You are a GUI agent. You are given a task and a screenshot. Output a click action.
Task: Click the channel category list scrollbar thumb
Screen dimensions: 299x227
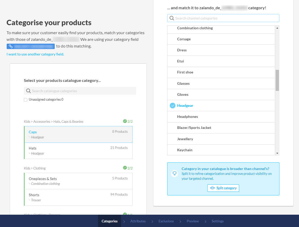click(277, 80)
